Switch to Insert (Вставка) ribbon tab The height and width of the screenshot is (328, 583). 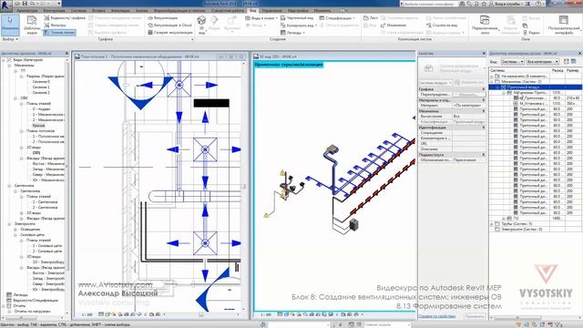pyautogui.click(x=98, y=11)
